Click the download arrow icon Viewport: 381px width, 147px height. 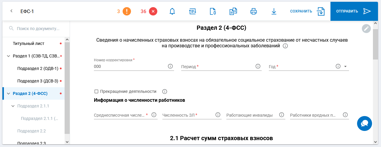[x=274, y=11]
